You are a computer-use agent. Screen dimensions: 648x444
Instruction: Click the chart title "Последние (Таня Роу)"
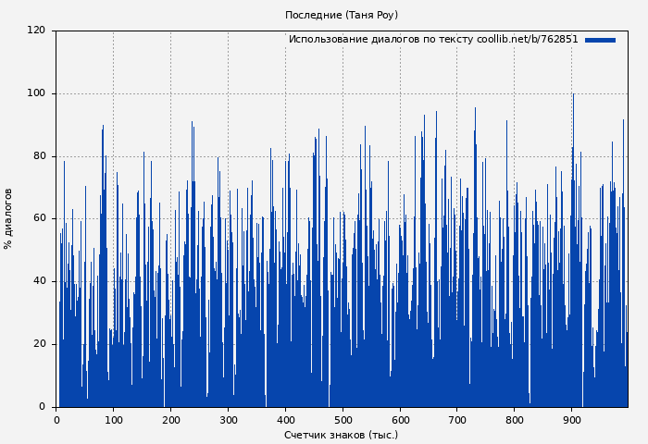pyautogui.click(x=342, y=16)
